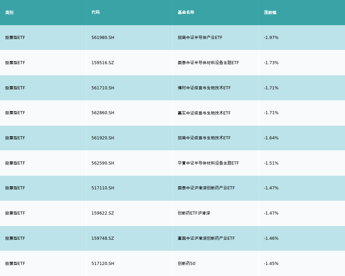Open 华夏中证半导体材料设备主题ETF fund

208,163
